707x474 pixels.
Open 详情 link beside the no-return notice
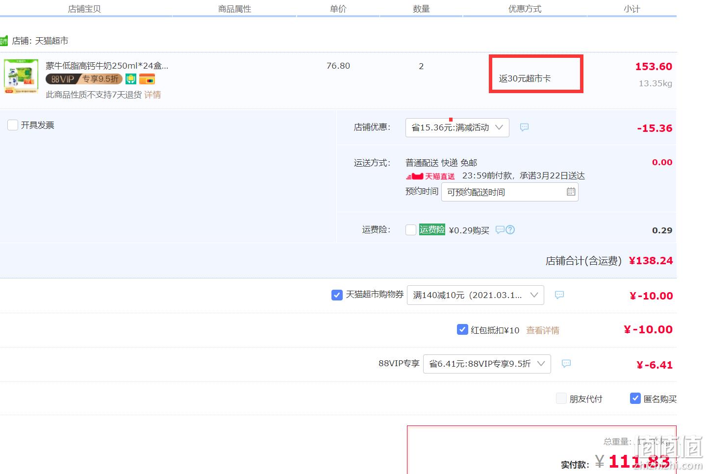point(152,95)
